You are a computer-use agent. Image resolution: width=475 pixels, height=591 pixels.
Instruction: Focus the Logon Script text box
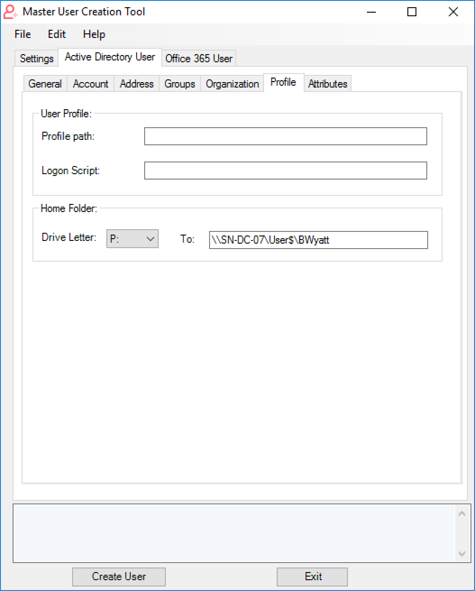coord(286,171)
